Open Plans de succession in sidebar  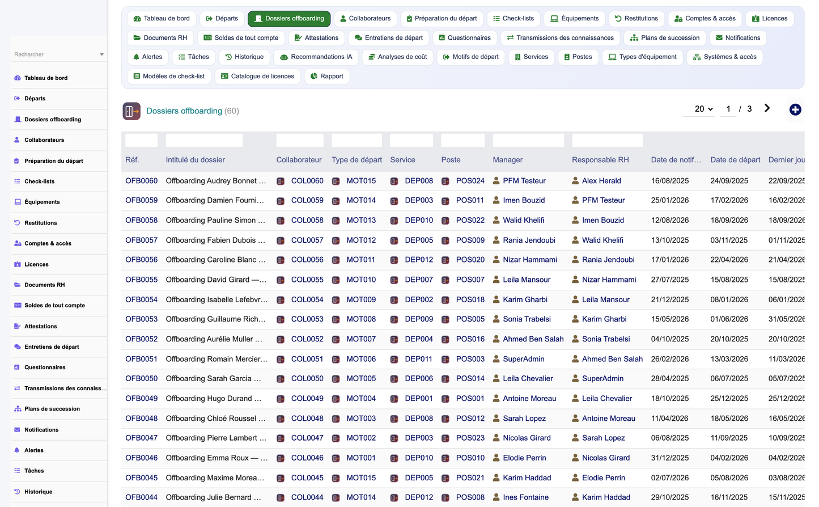(52, 409)
